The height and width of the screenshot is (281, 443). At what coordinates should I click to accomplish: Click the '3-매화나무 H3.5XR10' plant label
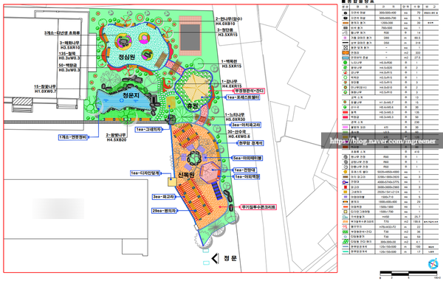[x=70, y=45]
